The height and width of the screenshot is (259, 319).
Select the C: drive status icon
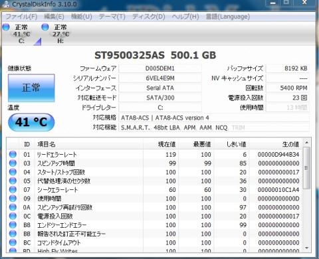[6, 27]
